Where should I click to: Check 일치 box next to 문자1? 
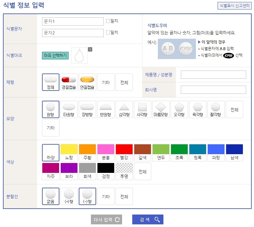(108, 21)
